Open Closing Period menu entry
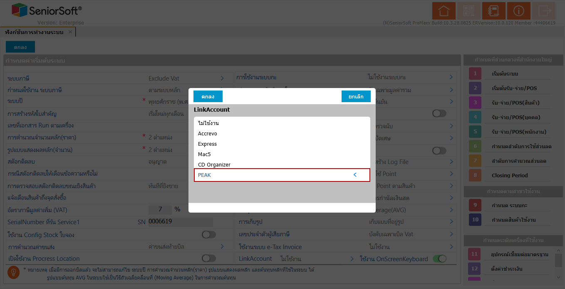The height and width of the screenshot is (289, 565). click(x=510, y=176)
